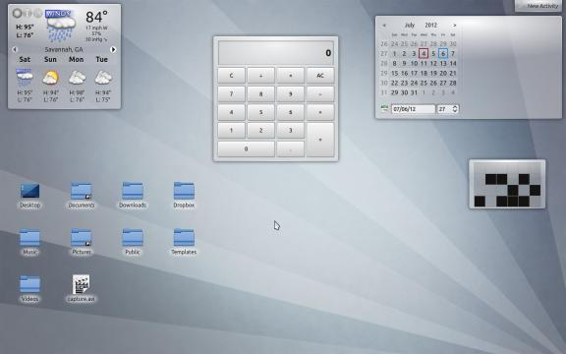The image size is (566, 354).
Task: Click the calculator decimal point button
Action: tap(291, 148)
